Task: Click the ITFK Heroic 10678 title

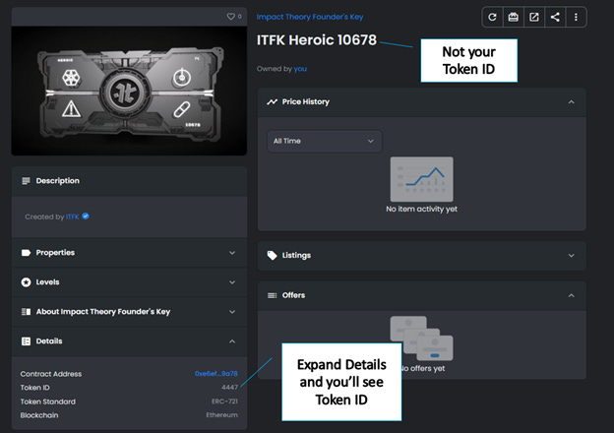Action: 317,40
